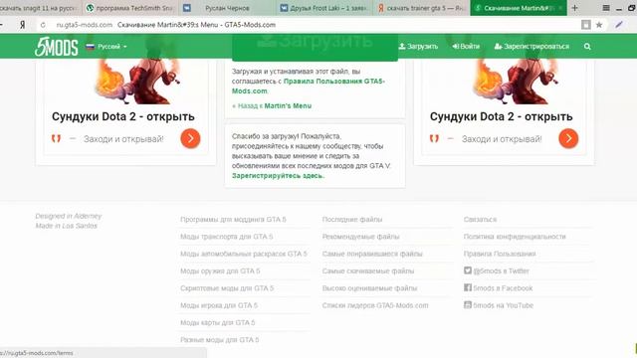
Task: Open Моды автомобильных раскрасок GTA 5 link
Action: (x=244, y=254)
